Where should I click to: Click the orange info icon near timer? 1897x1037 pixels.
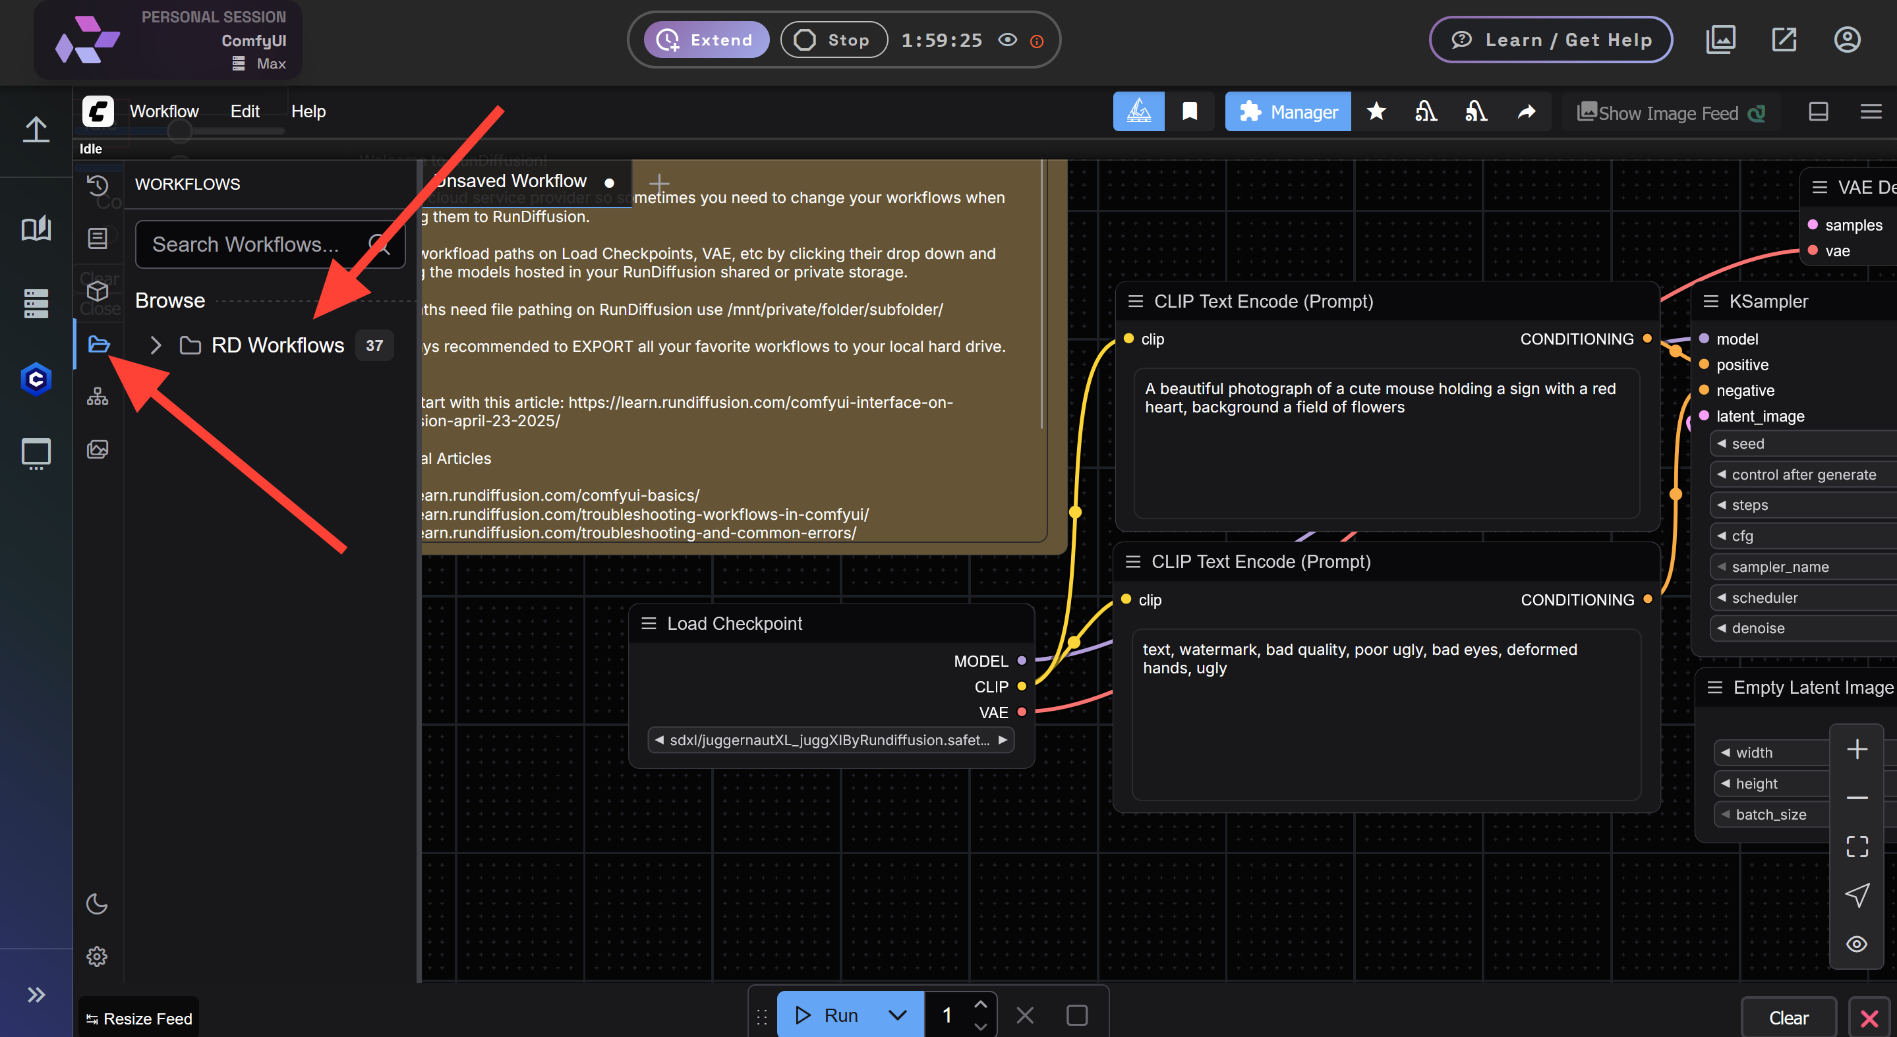click(x=1037, y=42)
